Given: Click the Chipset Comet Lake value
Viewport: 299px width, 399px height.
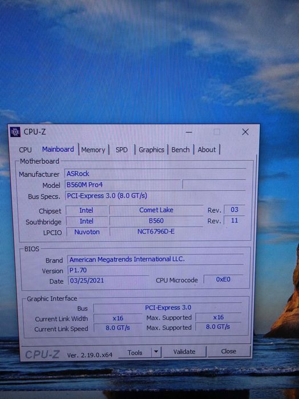Looking at the screenshot, I should [x=156, y=210].
